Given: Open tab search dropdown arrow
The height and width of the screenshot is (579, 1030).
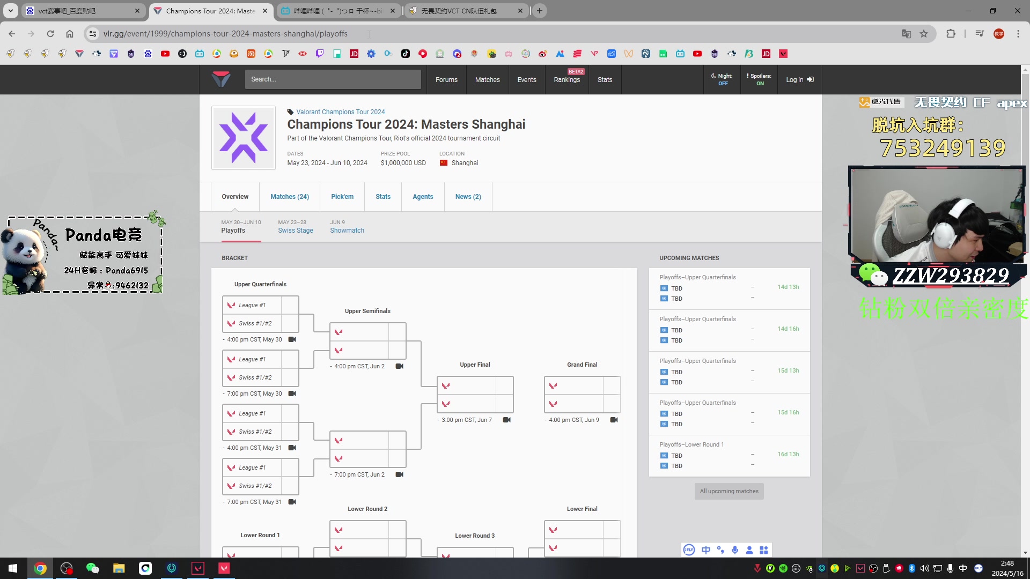Looking at the screenshot, I should pos(11,10).
